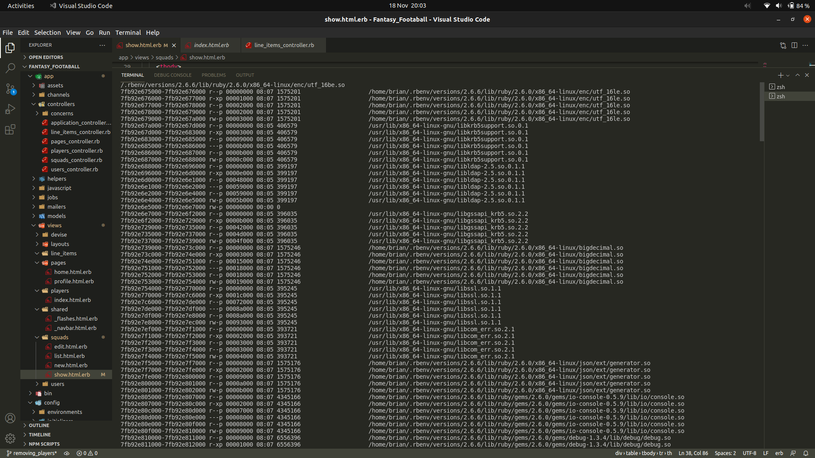
Task: Open the Extensions view icon
Action: 10,129
